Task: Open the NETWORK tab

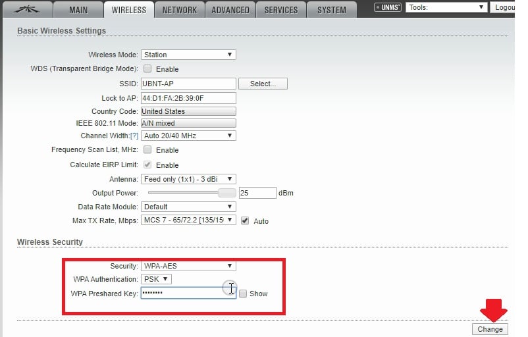Action: tap(179, 10)
